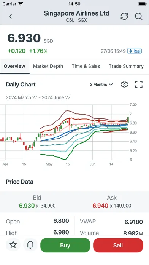Tap the Singapore Airlines Ltd title
This screenshot has height=265, width=149.
[x=77, y=13]
